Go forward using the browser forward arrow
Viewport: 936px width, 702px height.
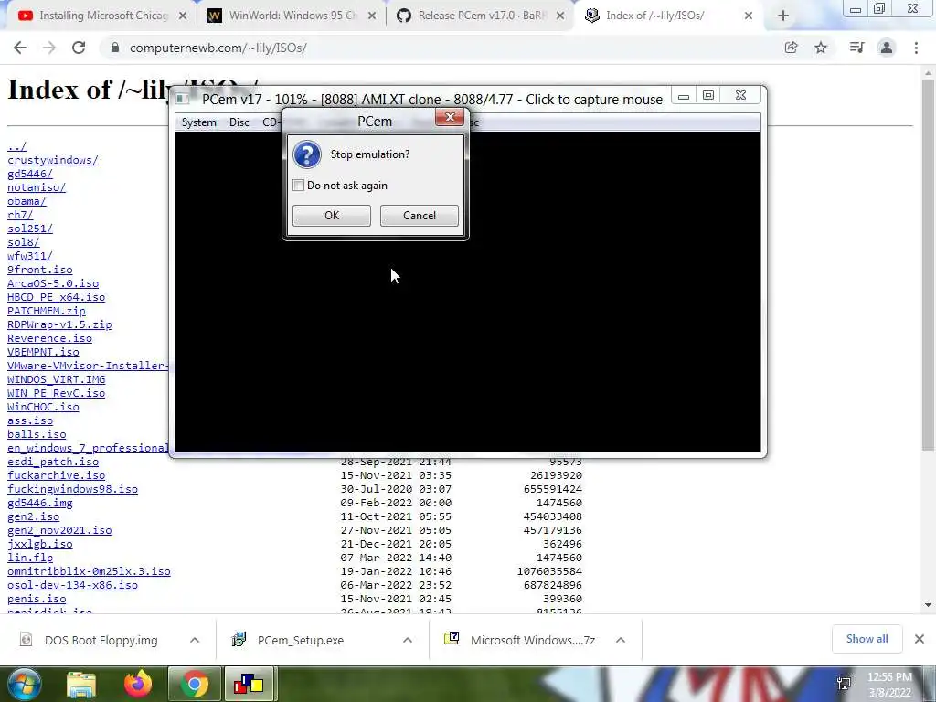(x=49, y=48)
